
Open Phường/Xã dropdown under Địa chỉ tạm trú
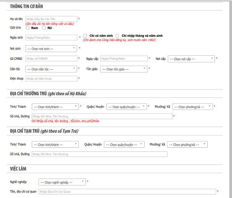click(x=187, y=144)
